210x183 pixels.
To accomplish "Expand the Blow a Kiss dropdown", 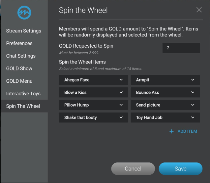I will click(x=94, y=92).
